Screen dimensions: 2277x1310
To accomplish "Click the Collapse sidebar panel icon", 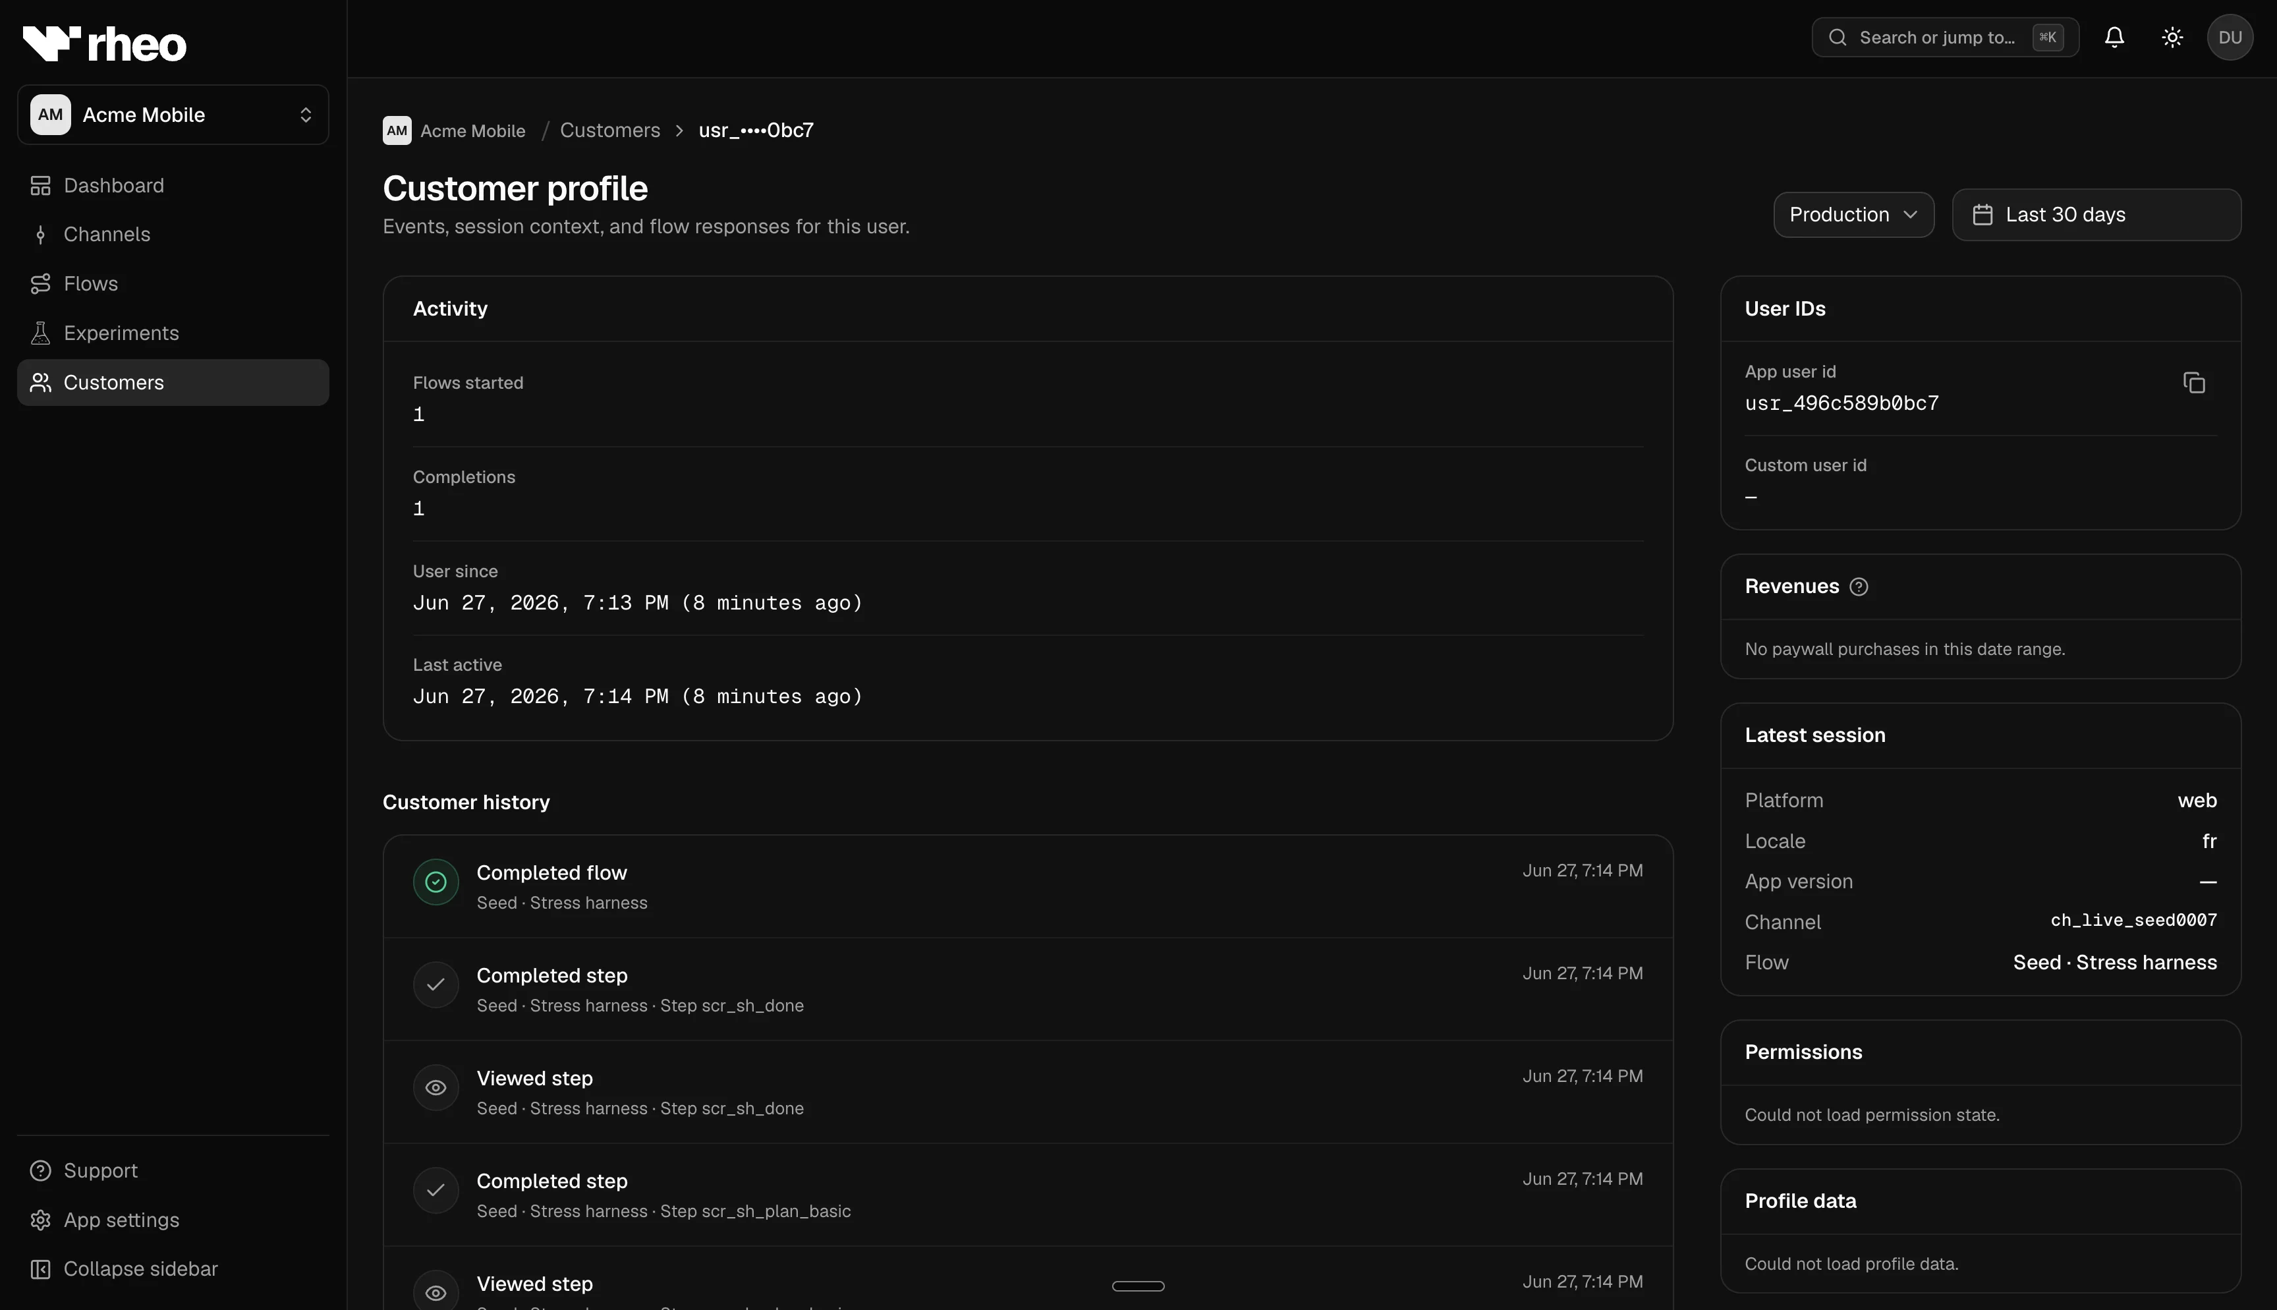I will 40,1268.
